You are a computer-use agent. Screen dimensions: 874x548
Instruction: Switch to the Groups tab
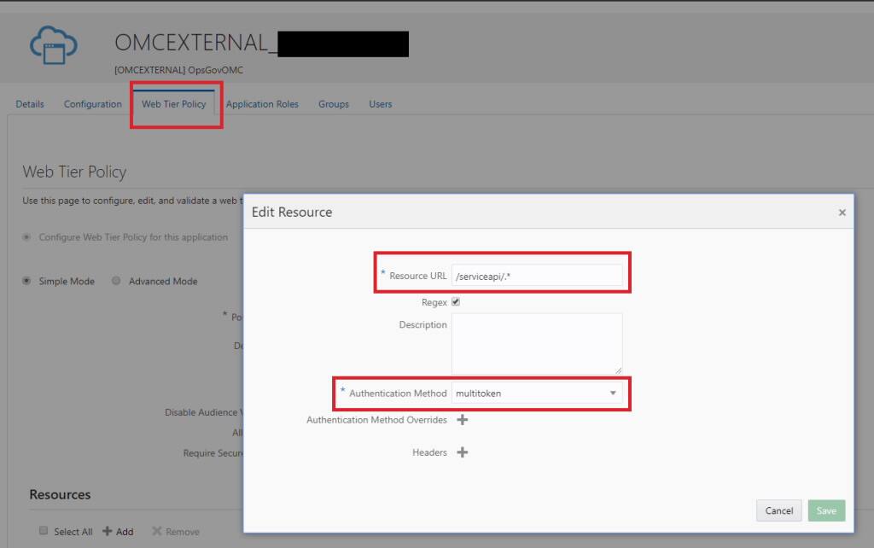(333, 103)
